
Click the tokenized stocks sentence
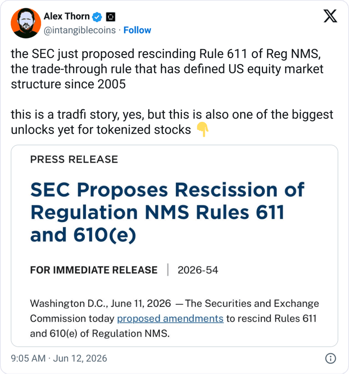[172, 122]
